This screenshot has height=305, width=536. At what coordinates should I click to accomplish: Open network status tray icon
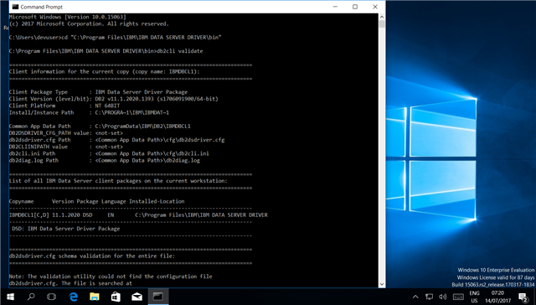[x=429, y=297]
